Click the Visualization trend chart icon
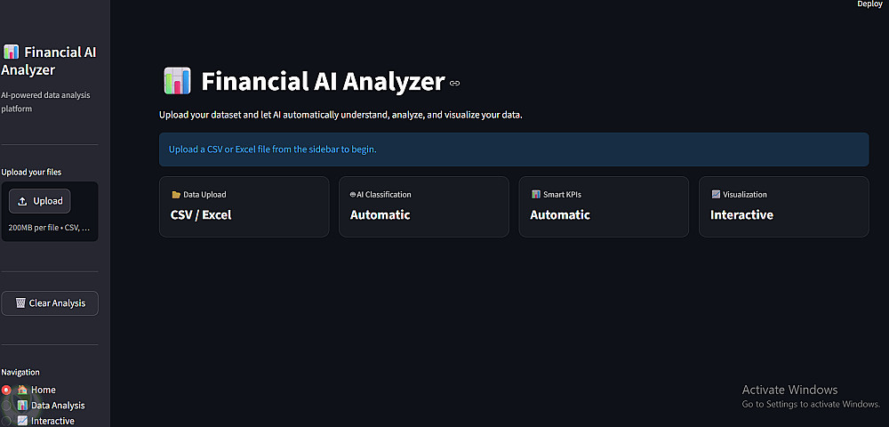The image size is (889, 427). (x=716, y=195)
